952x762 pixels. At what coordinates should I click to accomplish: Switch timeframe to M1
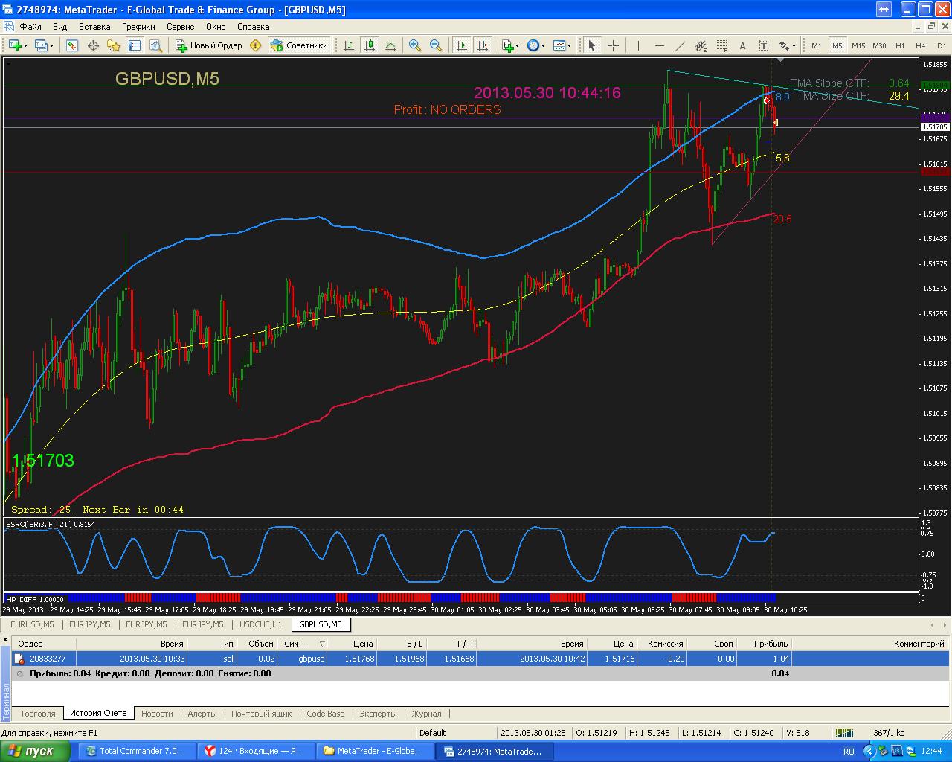tap(817, 45)
